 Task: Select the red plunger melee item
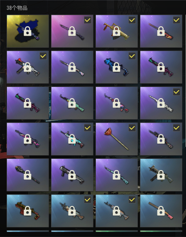coord(117,139)
